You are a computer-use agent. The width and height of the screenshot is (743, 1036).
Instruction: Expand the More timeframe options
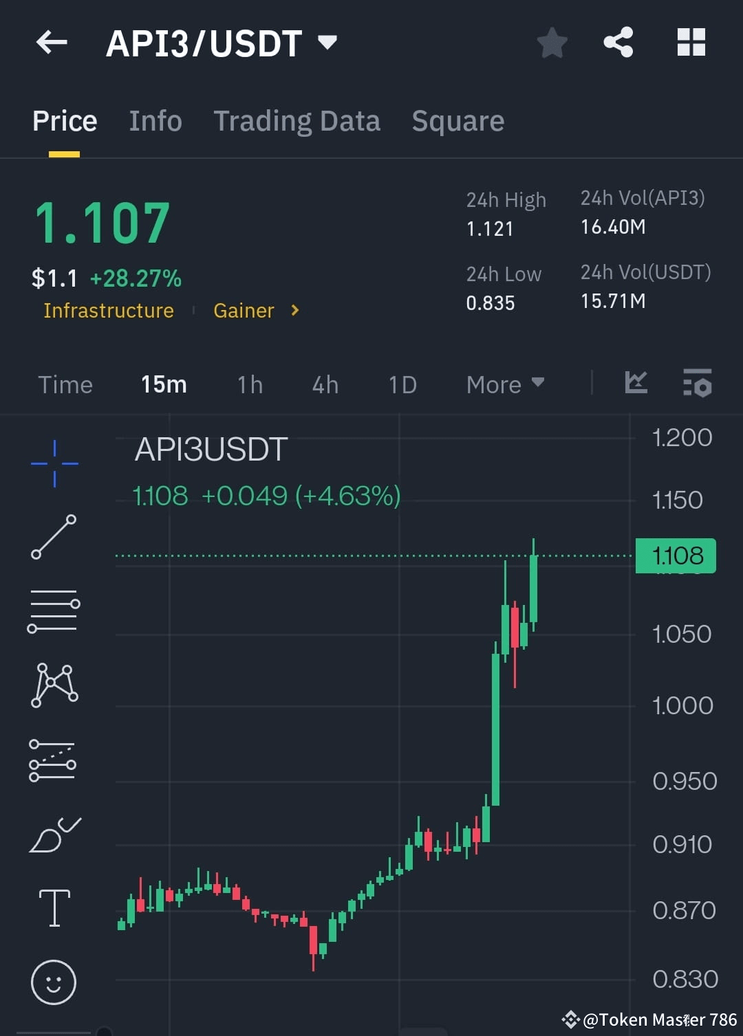tap(504, 384)
